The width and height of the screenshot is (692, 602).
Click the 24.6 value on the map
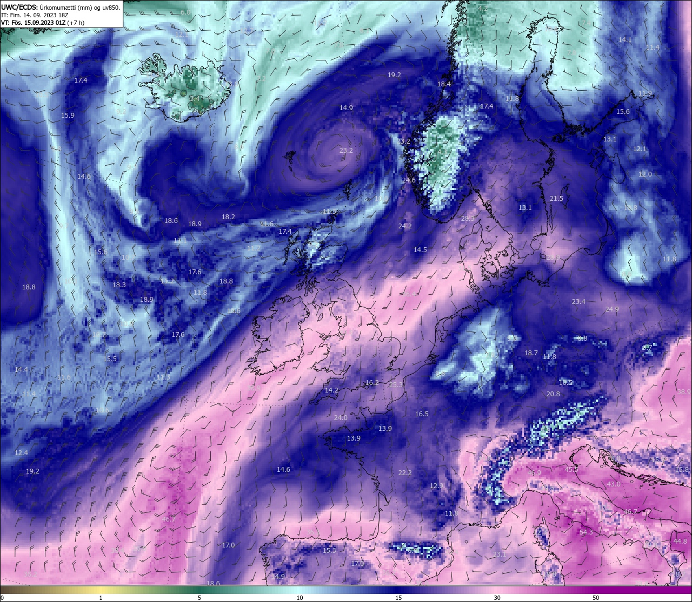click(409, 180)
